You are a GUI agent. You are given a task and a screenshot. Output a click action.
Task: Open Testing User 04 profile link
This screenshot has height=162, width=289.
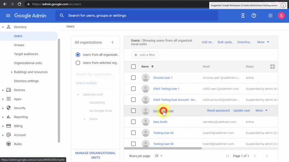(163, 133)
